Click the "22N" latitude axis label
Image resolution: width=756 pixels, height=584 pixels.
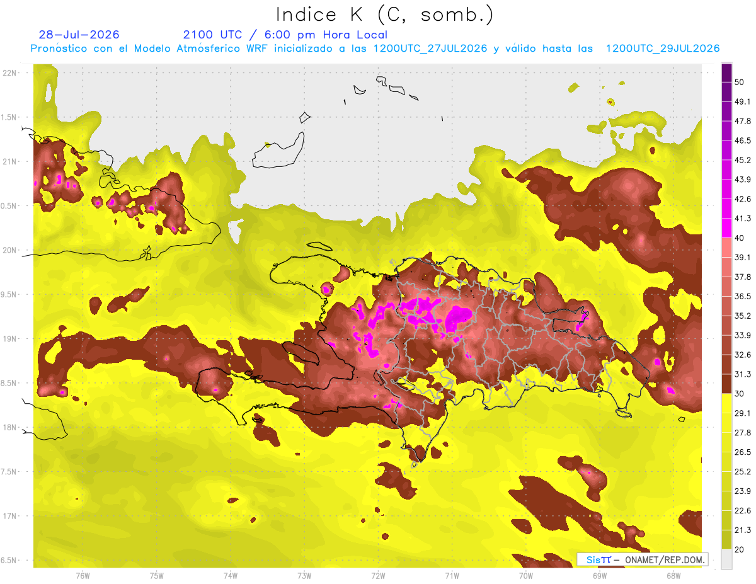10,72
